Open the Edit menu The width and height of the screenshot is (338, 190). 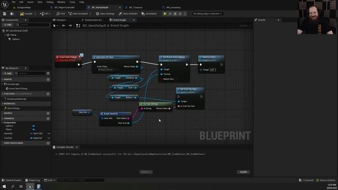pos(21,2)
